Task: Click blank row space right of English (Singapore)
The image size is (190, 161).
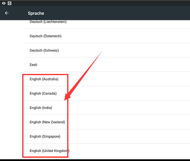Action: pos(129,136)
